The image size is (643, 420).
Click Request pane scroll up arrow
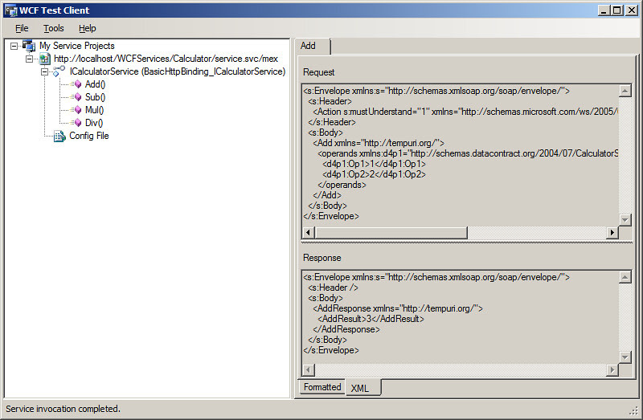tap(625, 91)
